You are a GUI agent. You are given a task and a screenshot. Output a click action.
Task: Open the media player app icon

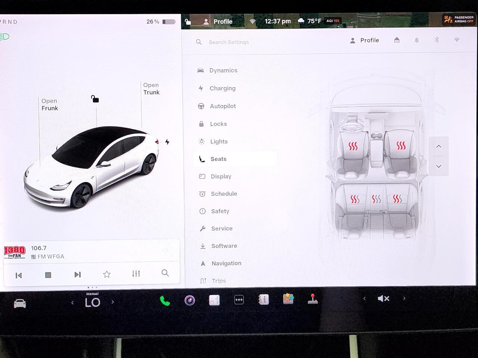(214, 300)
